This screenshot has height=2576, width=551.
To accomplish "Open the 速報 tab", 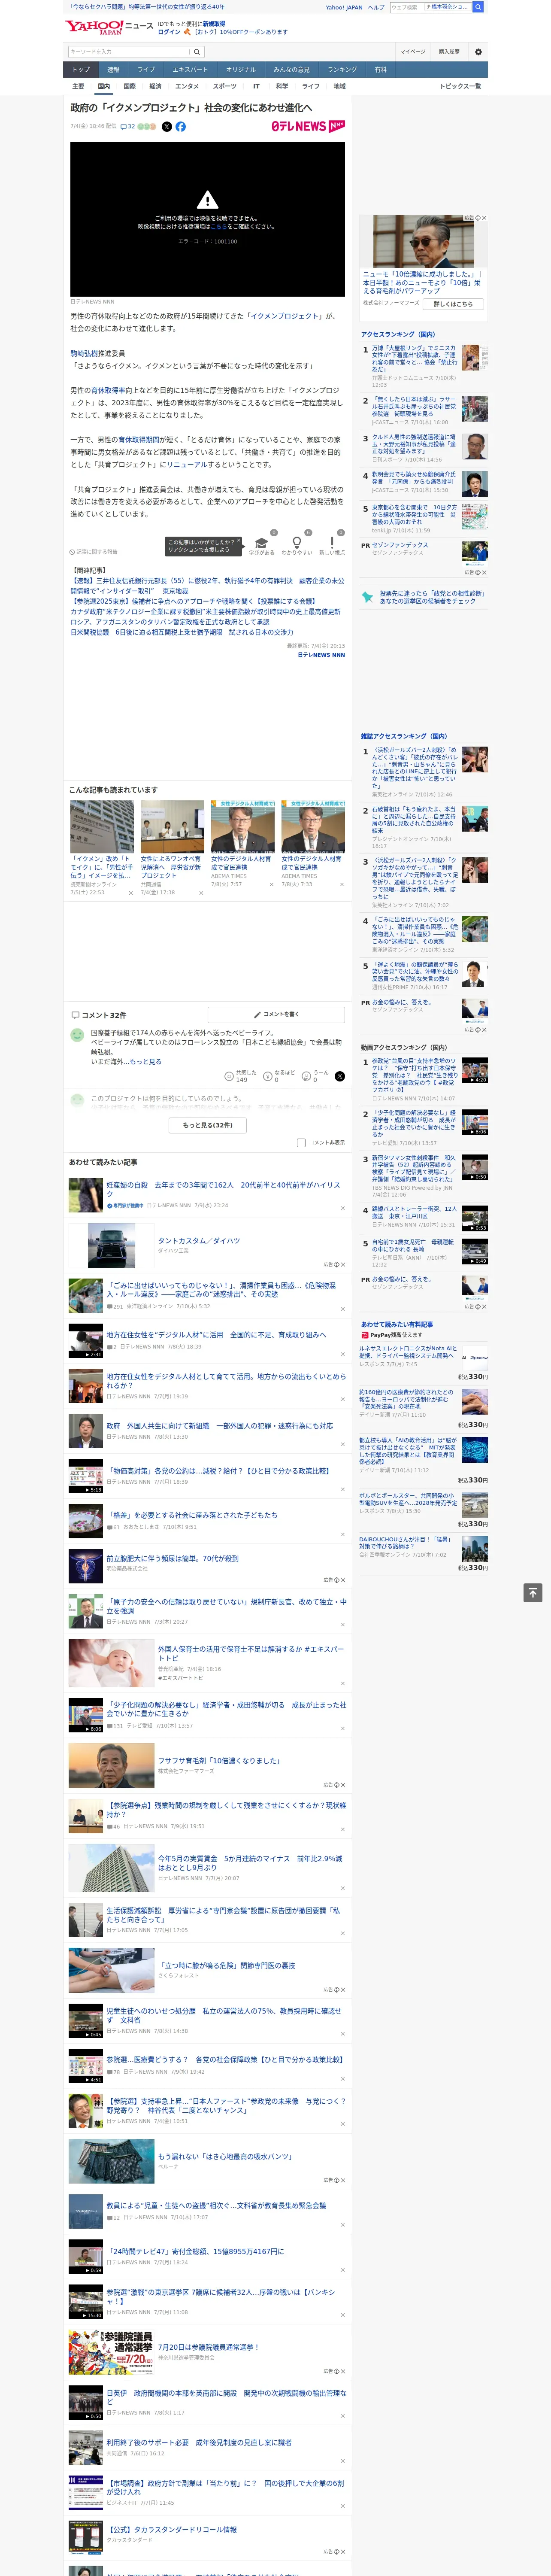I will tap(113, 70).
